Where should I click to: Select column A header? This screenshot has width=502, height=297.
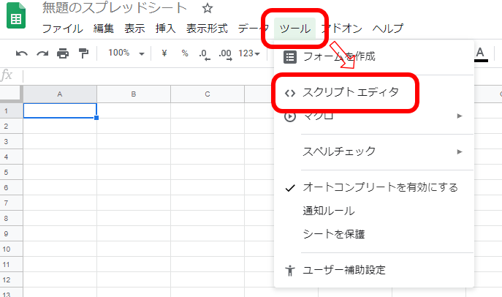click(60, 94)
